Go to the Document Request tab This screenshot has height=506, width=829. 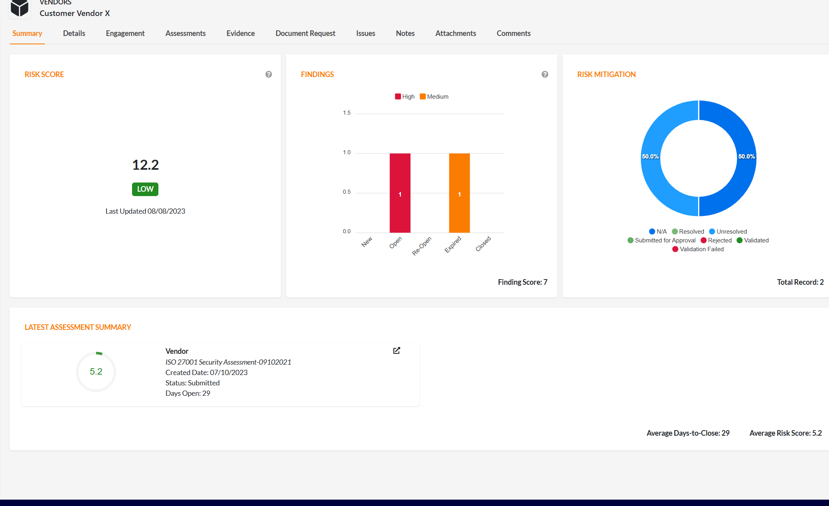pos(305,34)
